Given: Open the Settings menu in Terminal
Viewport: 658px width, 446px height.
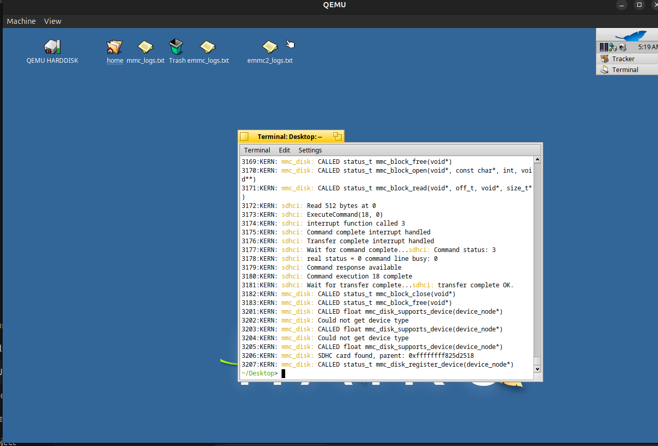Looking at the screenshot, I should click(x=310, y=150).
